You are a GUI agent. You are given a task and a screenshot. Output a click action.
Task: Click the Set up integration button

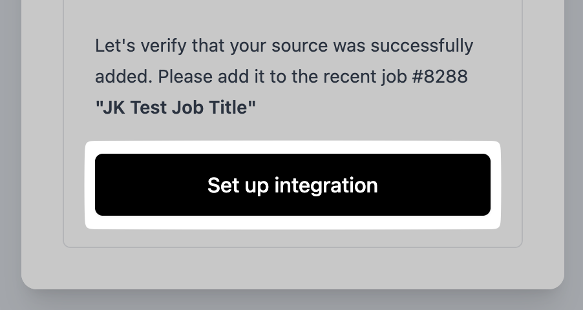click(x=292, y=185)
